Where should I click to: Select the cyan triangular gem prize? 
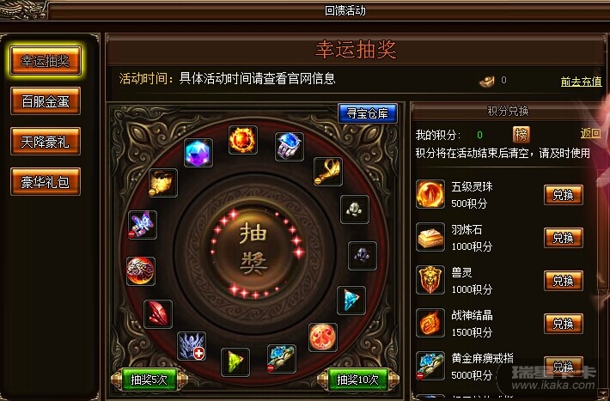[351, 301]
